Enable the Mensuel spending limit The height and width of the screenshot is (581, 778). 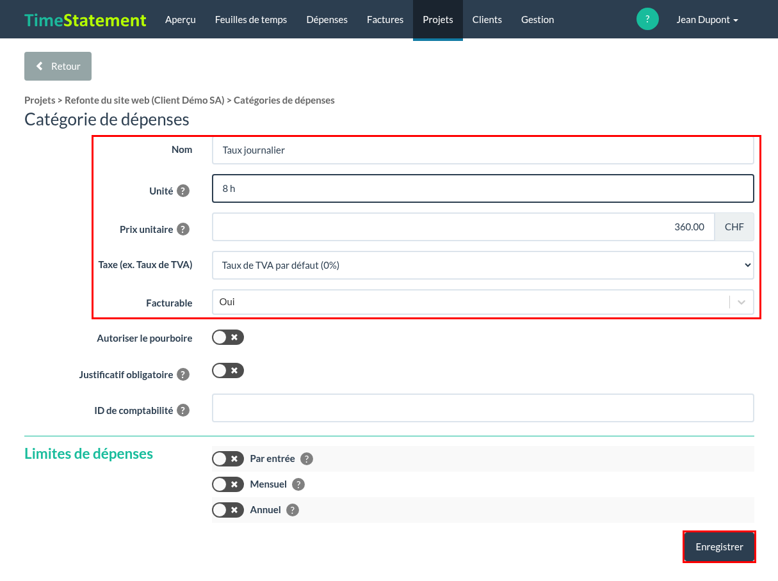click(228, 484)
